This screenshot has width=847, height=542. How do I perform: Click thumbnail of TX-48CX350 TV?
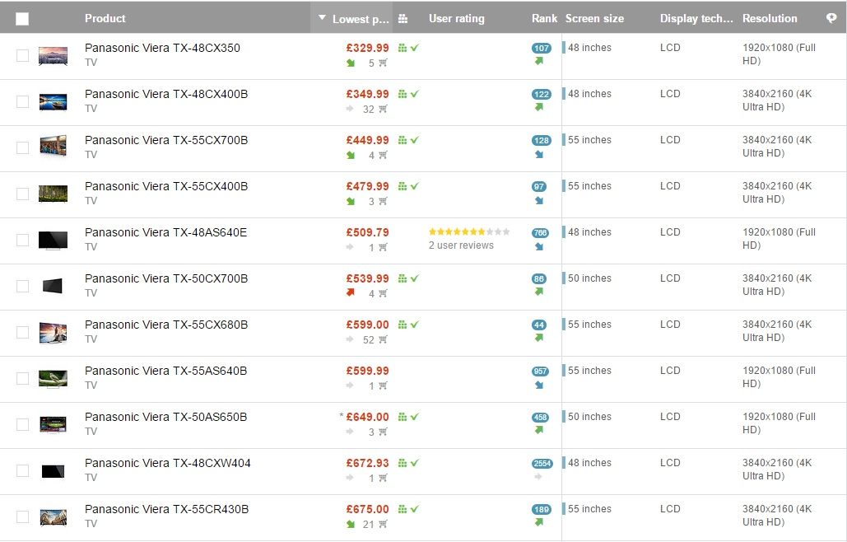[x=53, y=56]
